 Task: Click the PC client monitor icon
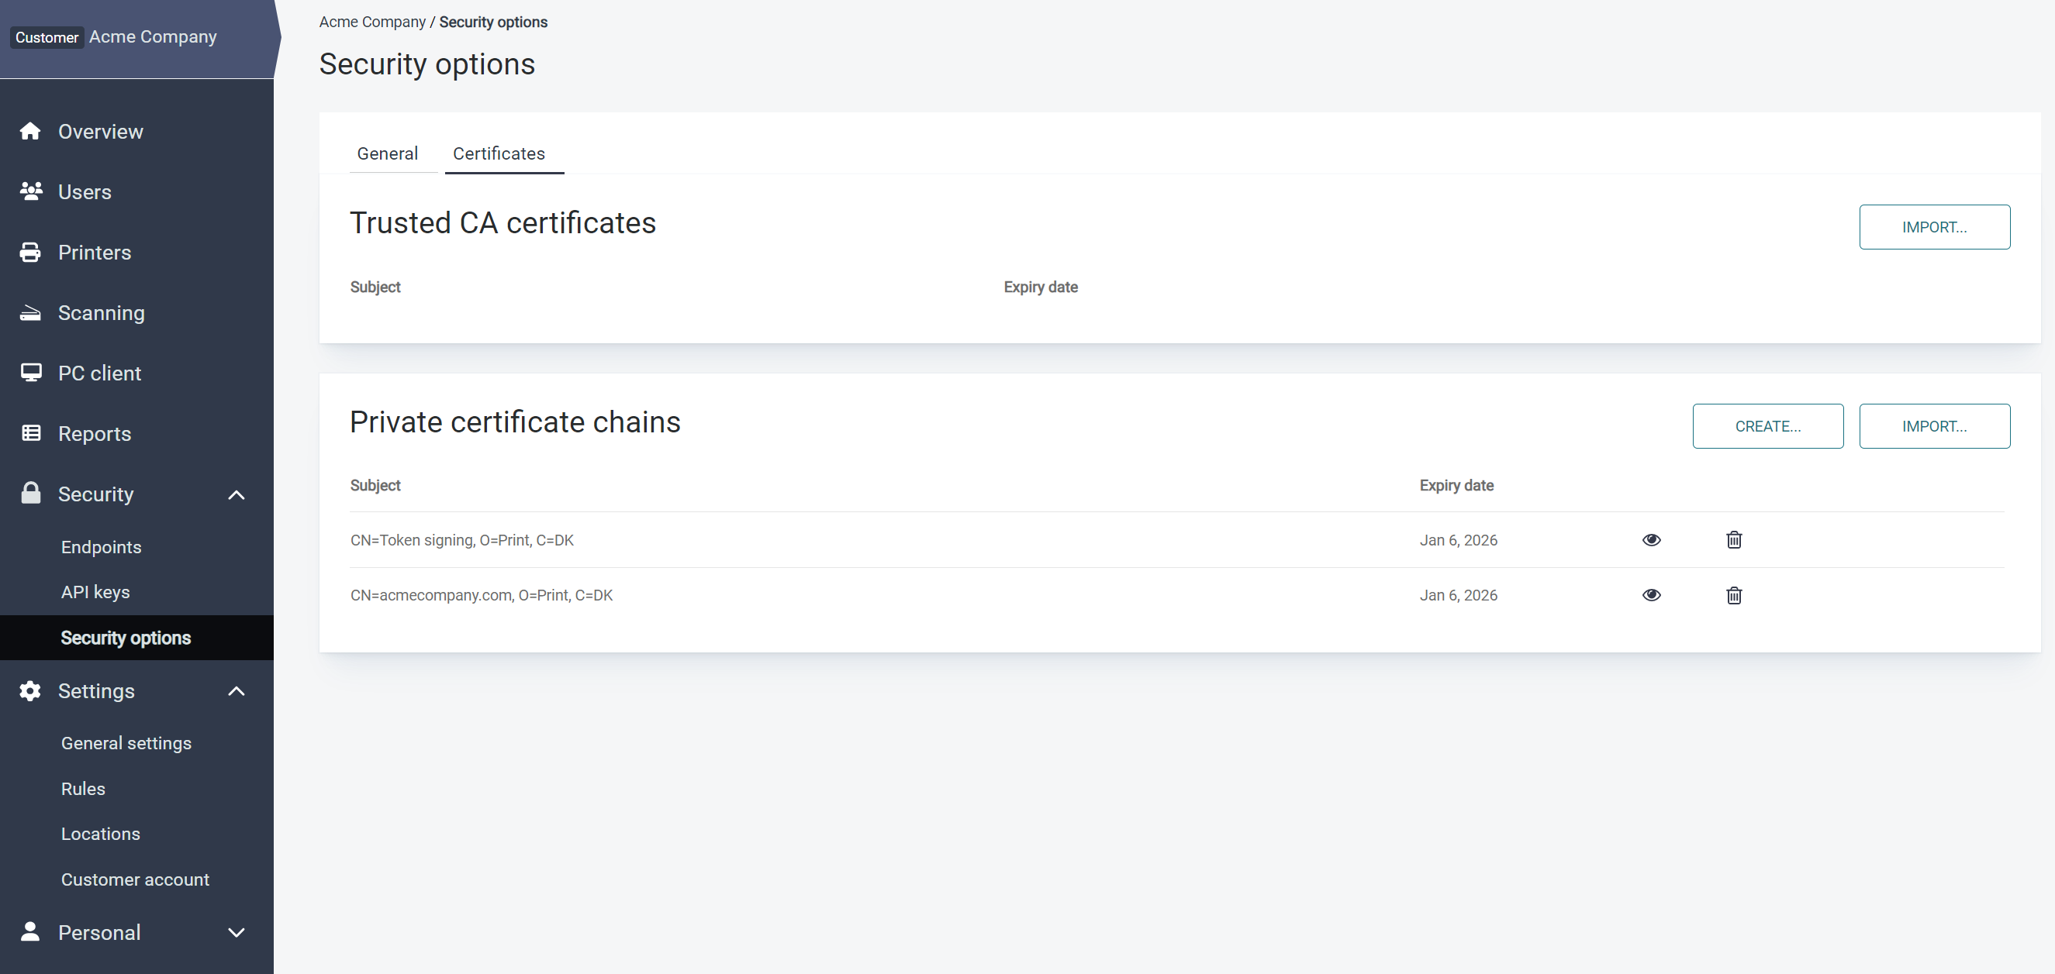pos(30,373)
